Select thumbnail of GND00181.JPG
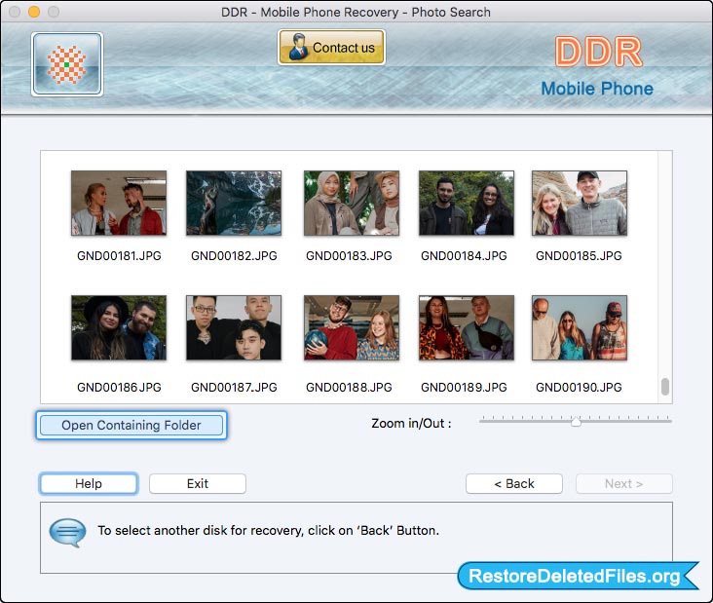Image resolution: width=713 pixels, height=603 pixels. 119,203
